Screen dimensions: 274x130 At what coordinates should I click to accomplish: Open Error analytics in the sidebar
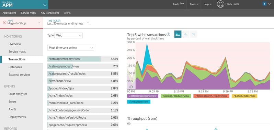click(18, 94)
